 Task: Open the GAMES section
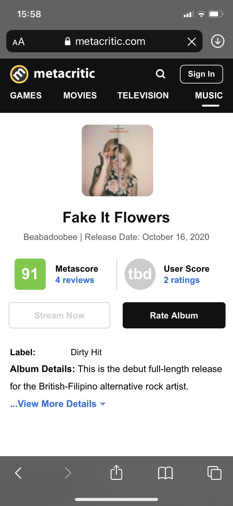click(26, 96)
